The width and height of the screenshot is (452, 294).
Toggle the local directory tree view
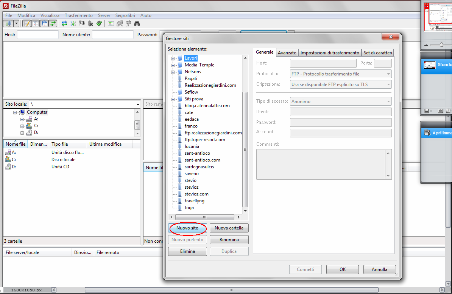tap(36, 23)
